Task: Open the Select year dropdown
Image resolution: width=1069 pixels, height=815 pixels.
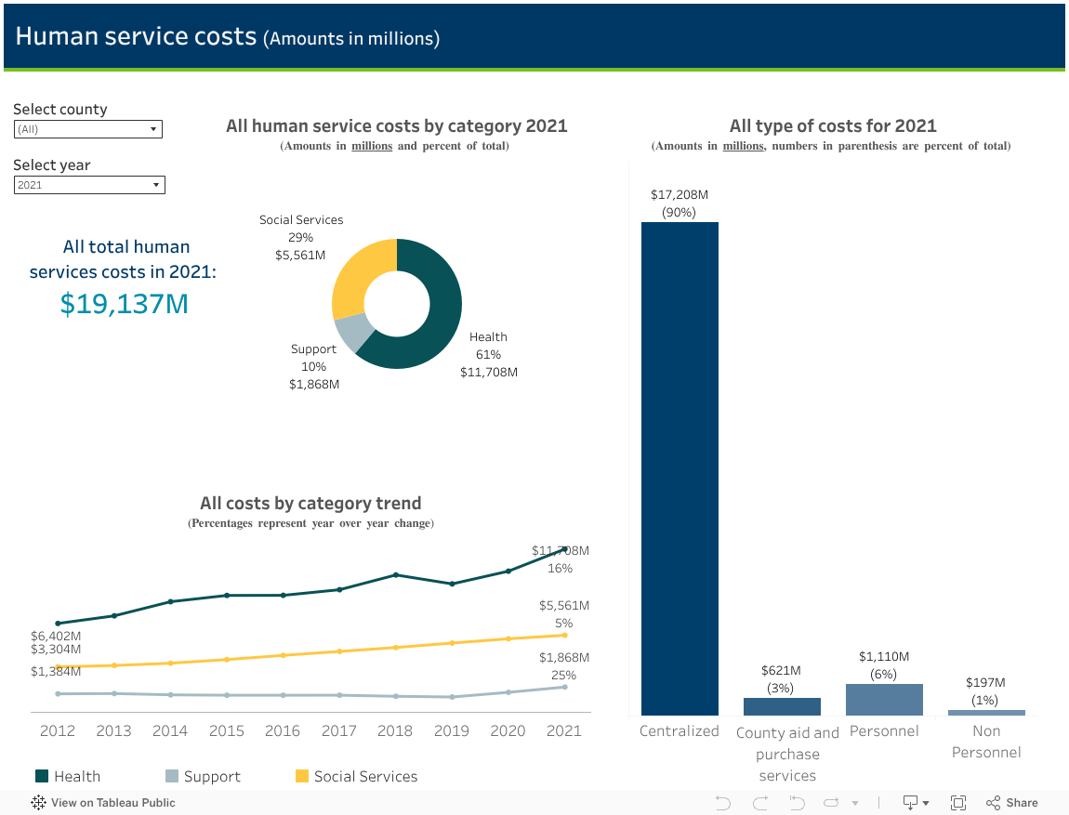Action: (89, 185)
